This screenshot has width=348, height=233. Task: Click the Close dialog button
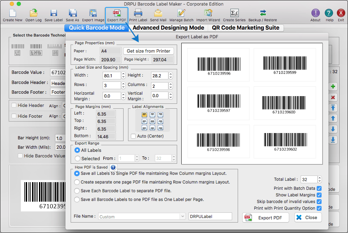(x=308, y=217)
